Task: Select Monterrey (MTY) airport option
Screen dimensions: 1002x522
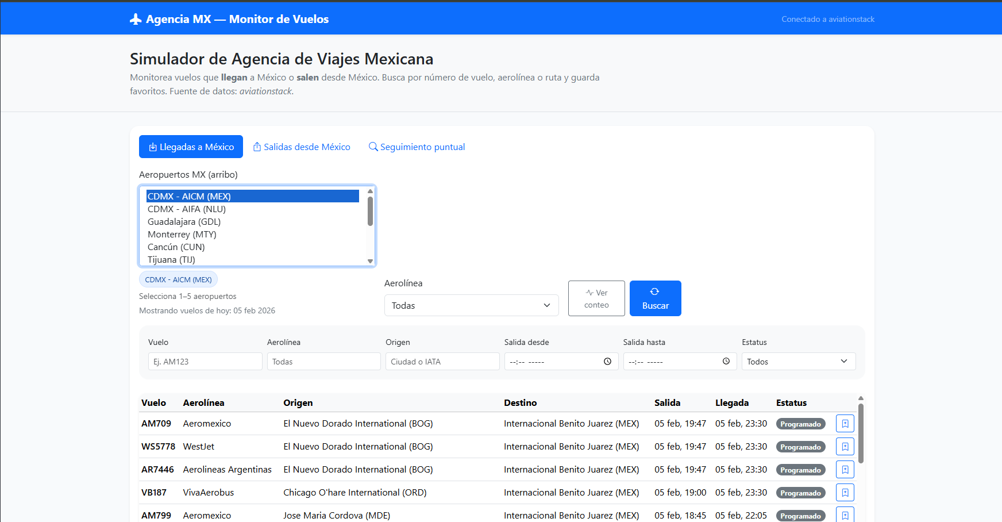Action: coord(182,235)
